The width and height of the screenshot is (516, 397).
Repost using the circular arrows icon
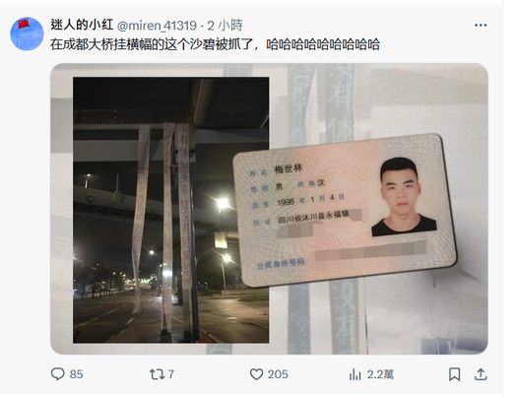(156, 374)
